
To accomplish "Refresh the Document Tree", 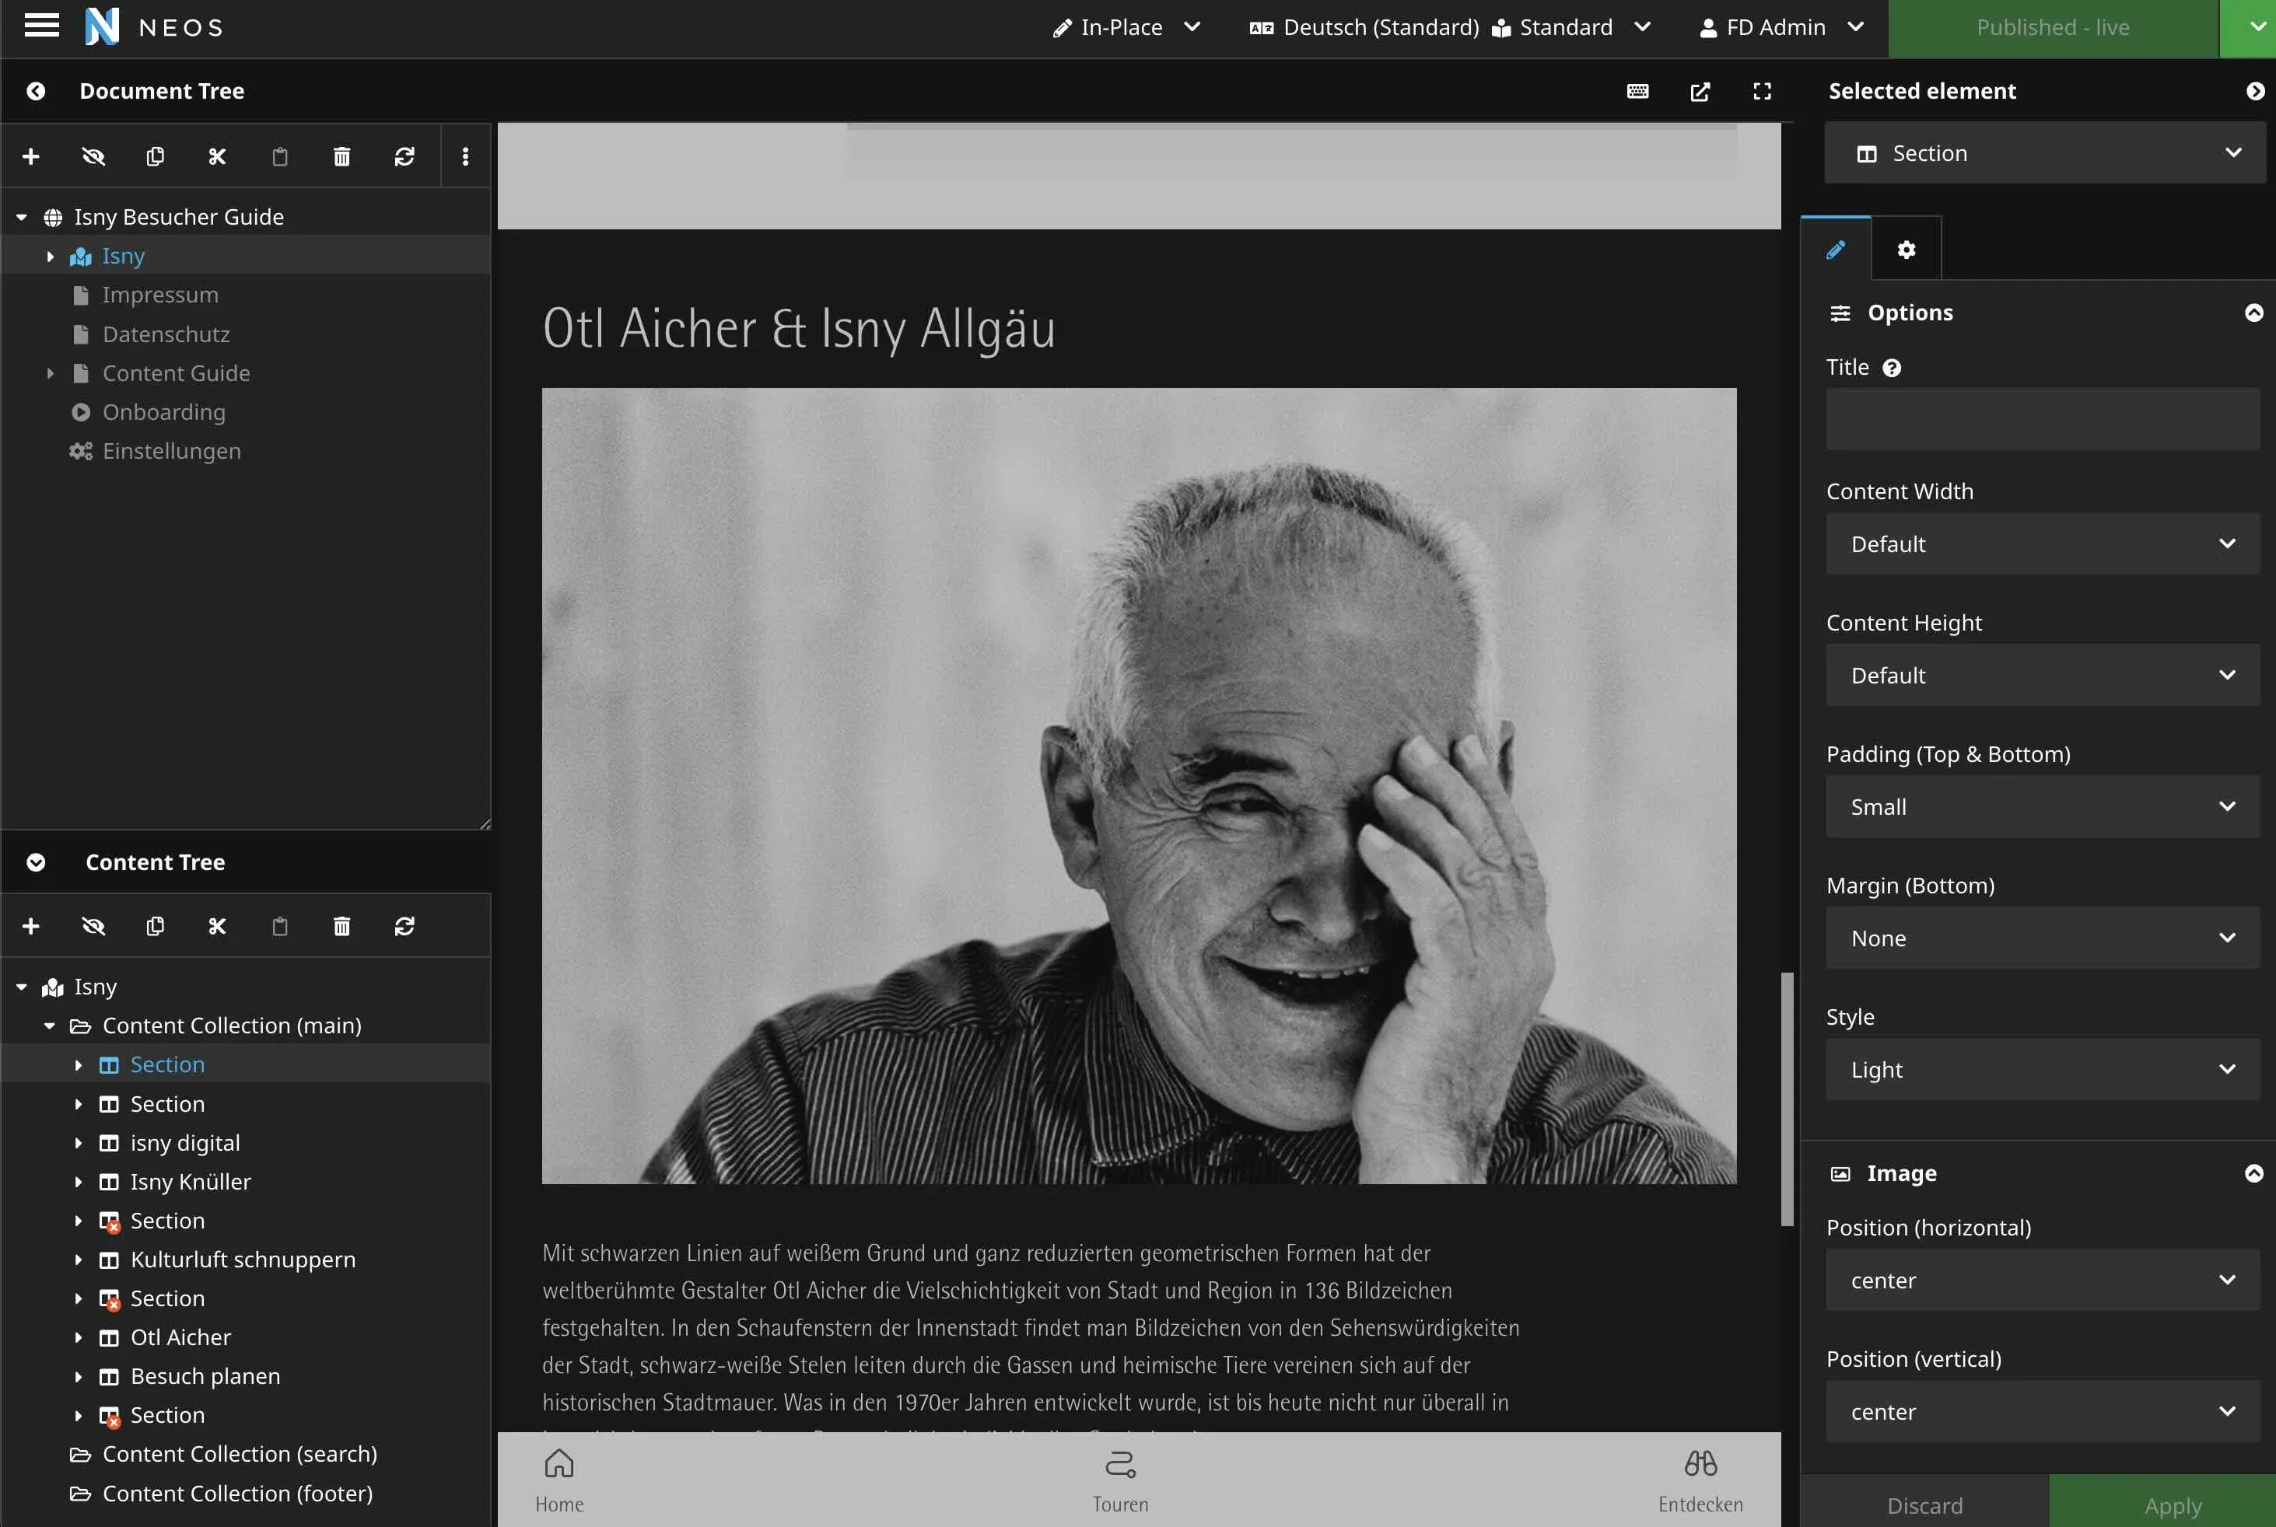I will pos(404,157).
